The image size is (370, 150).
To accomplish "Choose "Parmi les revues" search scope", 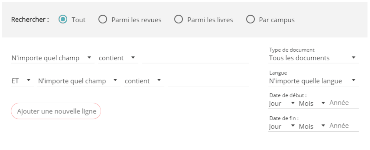I will pyautogui.click(x=103, y=20).
